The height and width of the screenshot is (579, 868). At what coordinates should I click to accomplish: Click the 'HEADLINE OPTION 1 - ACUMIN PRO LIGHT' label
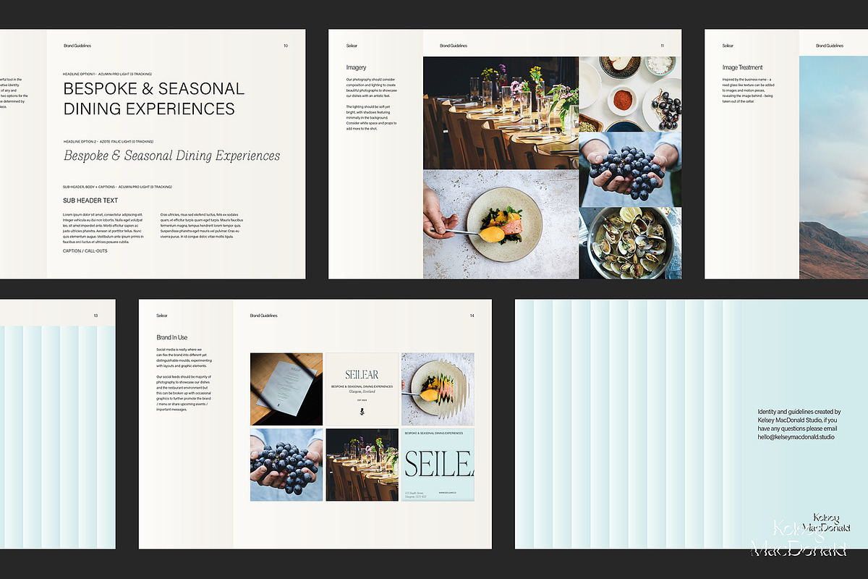[x=109, y=74]
